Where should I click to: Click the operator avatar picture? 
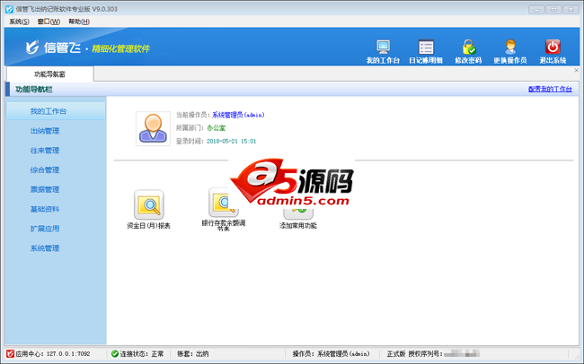tap(153, 128)
